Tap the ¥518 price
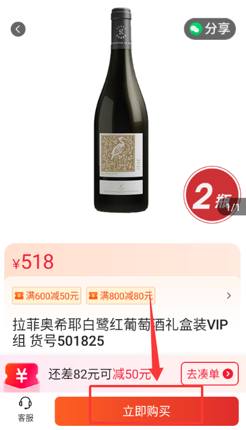This screenshot has height=430, width=246. [33, 262]
